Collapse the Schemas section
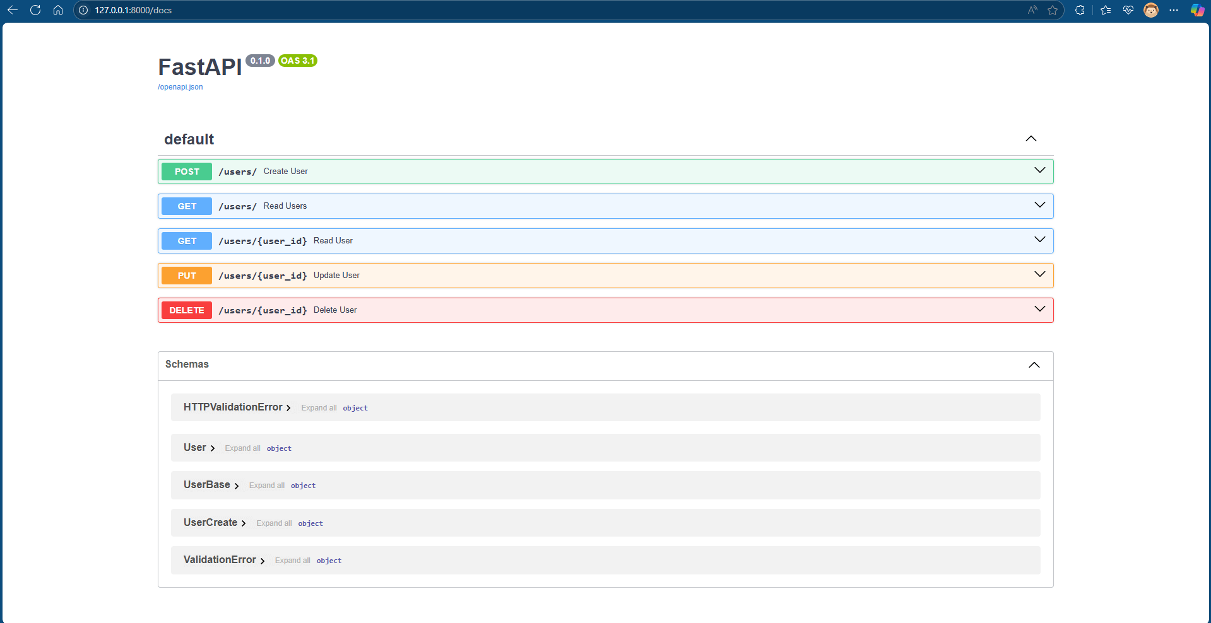Screen dimensions: 1211x623 (x=1034, y=365)
